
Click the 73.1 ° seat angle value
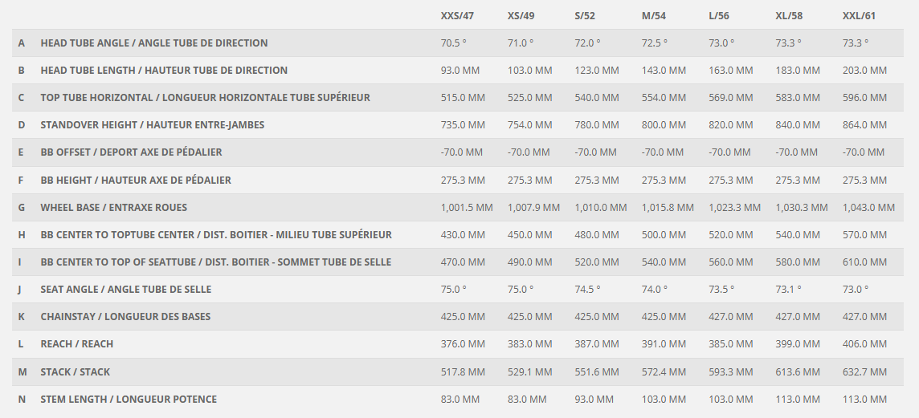pyautogui.click(x=788, y=290)
